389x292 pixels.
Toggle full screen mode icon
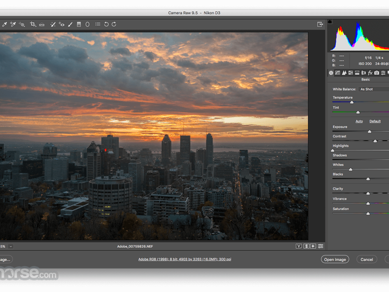tap(320, 24)
